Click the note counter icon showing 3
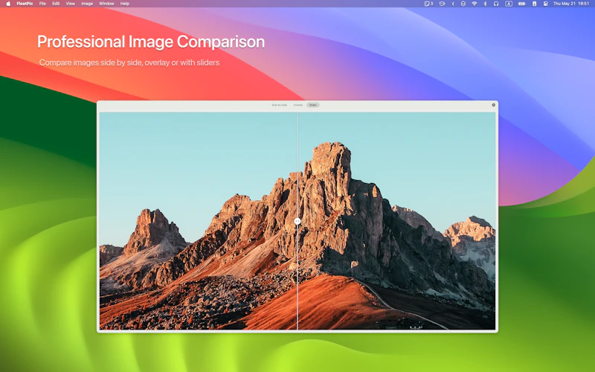Viewport: 595px width, 372px height. [x=428, y=4]
